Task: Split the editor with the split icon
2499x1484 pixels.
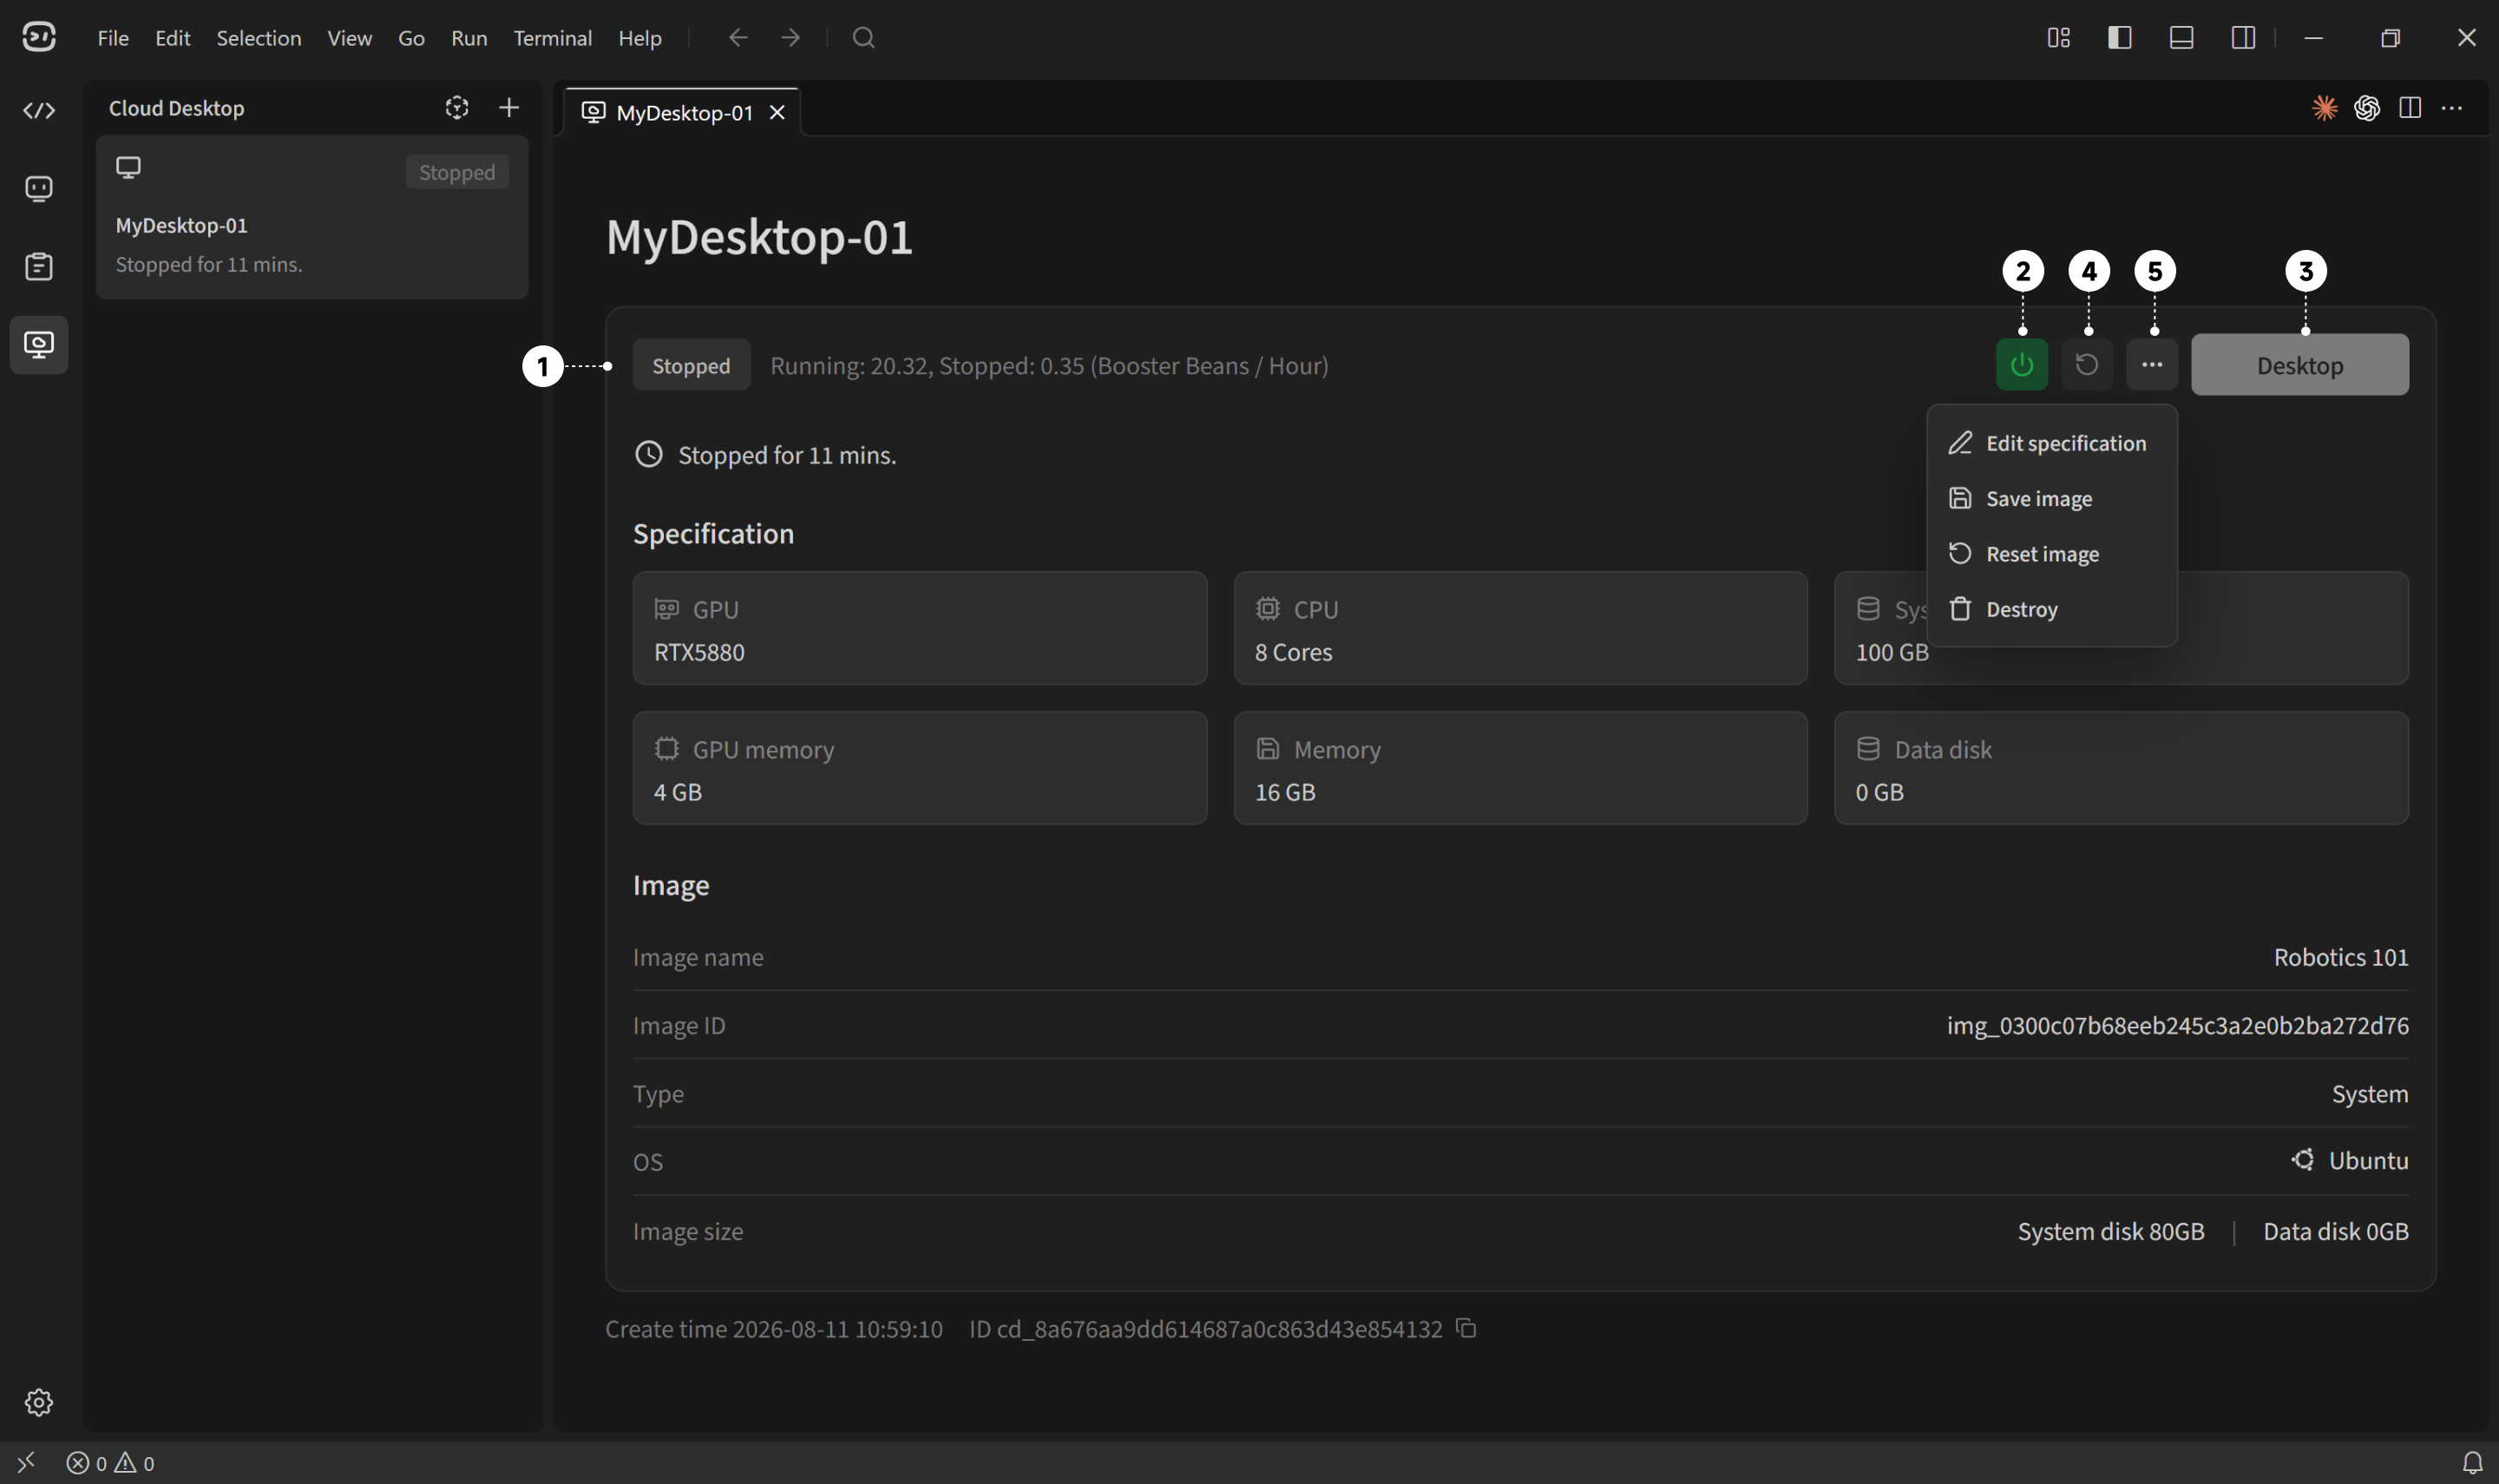Action: [2409, 107]
